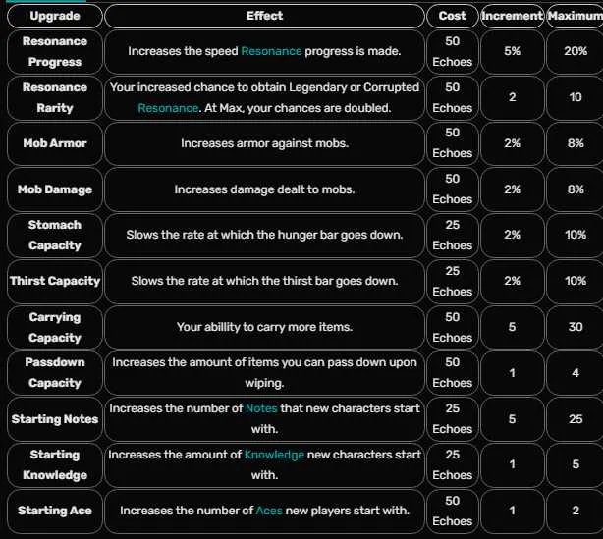The height and width of the screenshot is (539, 603).
Task: Click the 25 Echoes cost for Starting Notes
Action: coord(452,418)
